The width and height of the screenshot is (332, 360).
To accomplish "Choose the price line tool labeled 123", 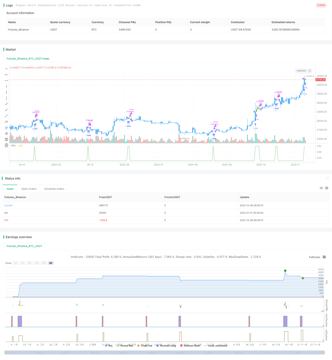I will tap(6, 122).
